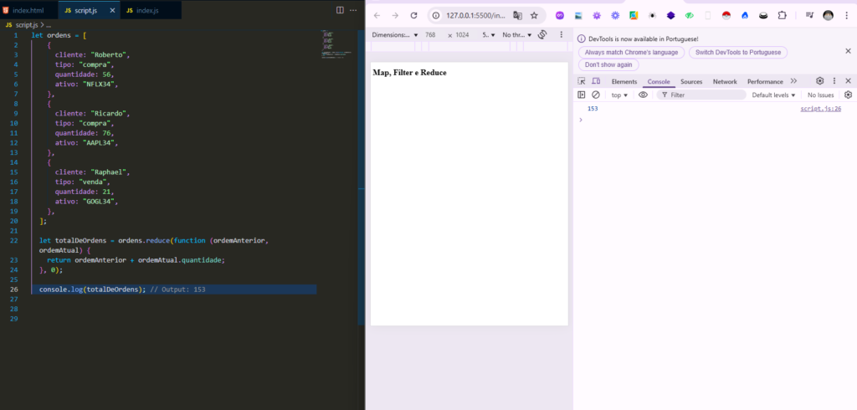Focus the console Filter field
This screenshot has height=410, width=857.
coord(701,95)
